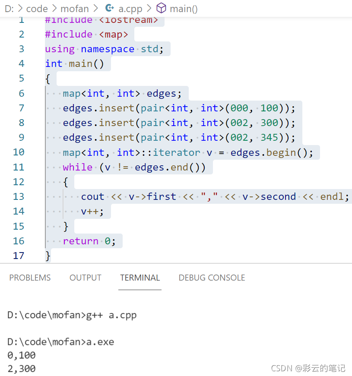Click the C++ file icon in breadcrumb
Image resolution: width=352 pixels, height=376 pixels.
[110, 8]
